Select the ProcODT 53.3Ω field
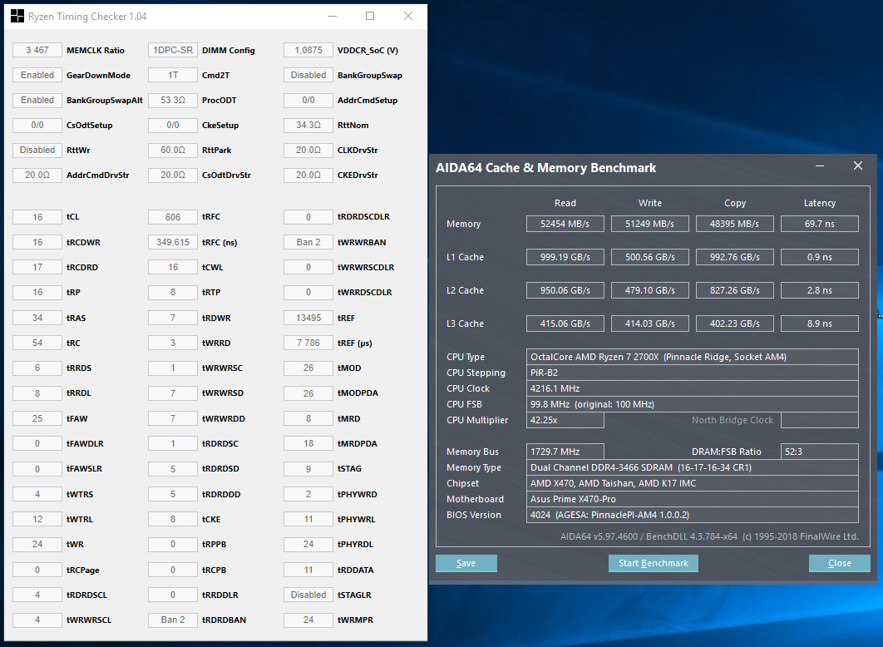Viewport: 883px width, 647px height. (173, 100)
